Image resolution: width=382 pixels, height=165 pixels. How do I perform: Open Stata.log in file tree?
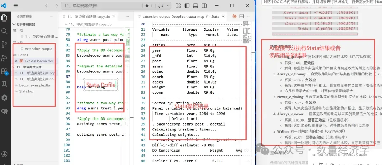[26, 91]
